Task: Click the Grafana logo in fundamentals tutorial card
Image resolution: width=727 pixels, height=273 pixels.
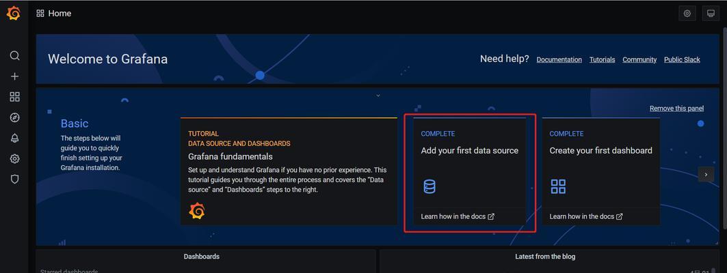Action: click(x=196, y=211)
